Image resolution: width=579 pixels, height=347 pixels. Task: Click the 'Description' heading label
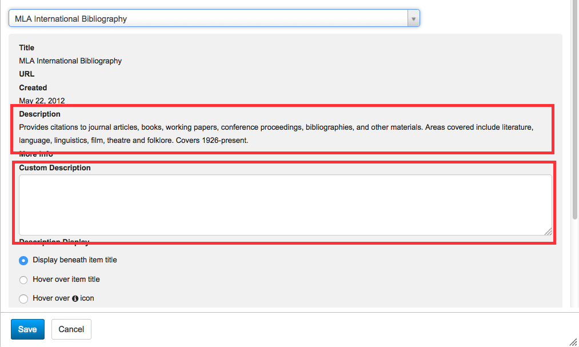point(39,114)
